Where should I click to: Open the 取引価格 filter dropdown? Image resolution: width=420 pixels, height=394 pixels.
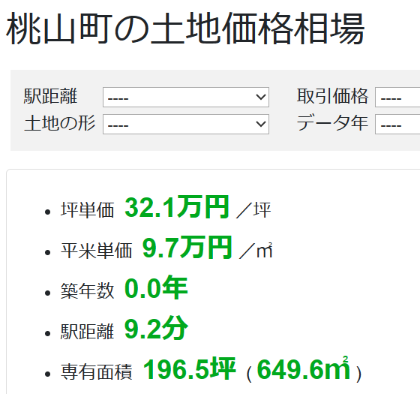pos(397,97)
